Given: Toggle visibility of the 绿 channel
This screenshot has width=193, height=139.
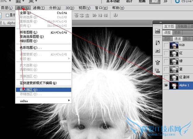Looking at the screenshot, I should 166,61.
